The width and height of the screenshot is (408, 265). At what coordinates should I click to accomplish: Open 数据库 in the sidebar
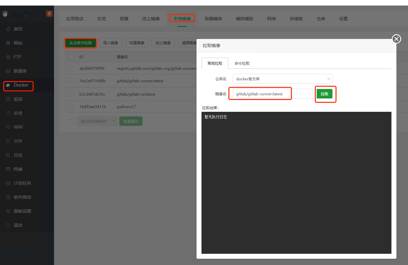click(x=20, y=71)
